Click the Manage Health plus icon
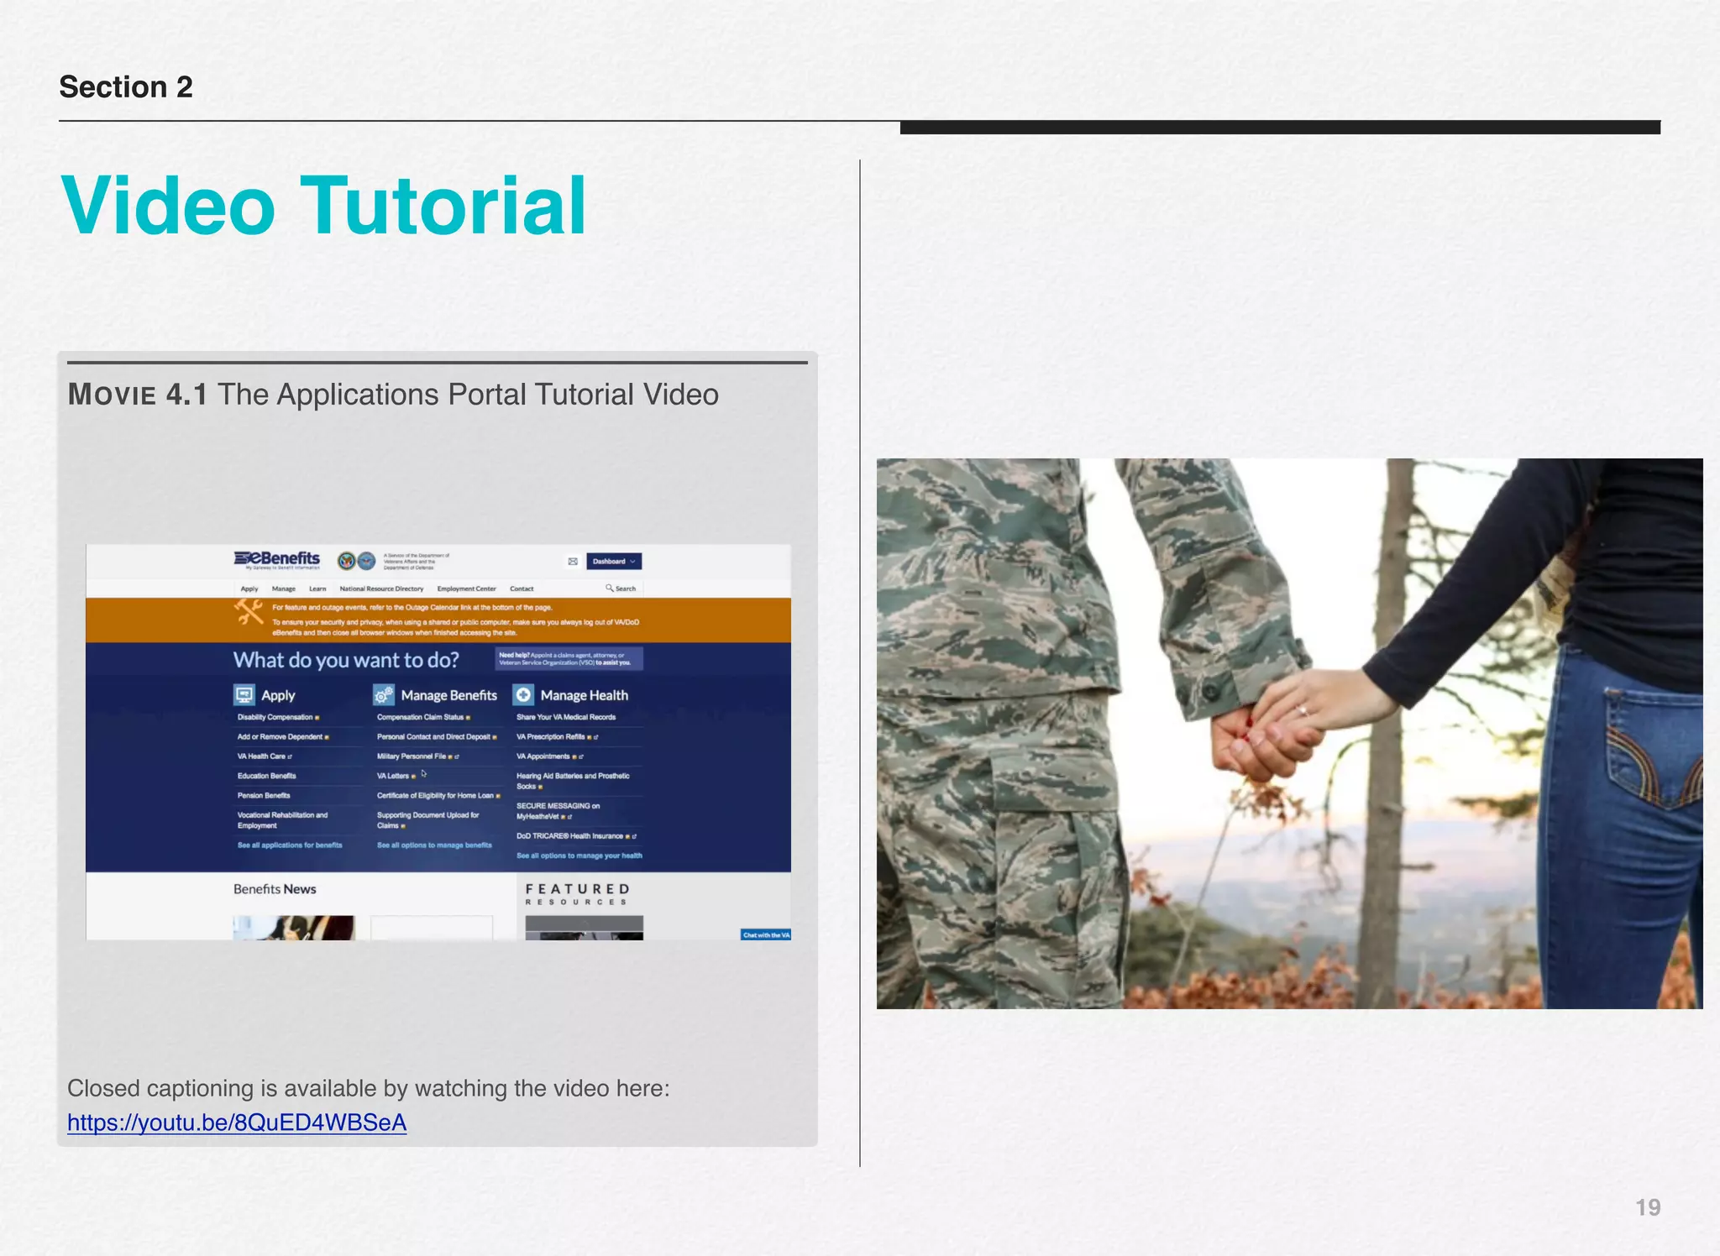1720x1256 pixels. (x=523, y=695)
